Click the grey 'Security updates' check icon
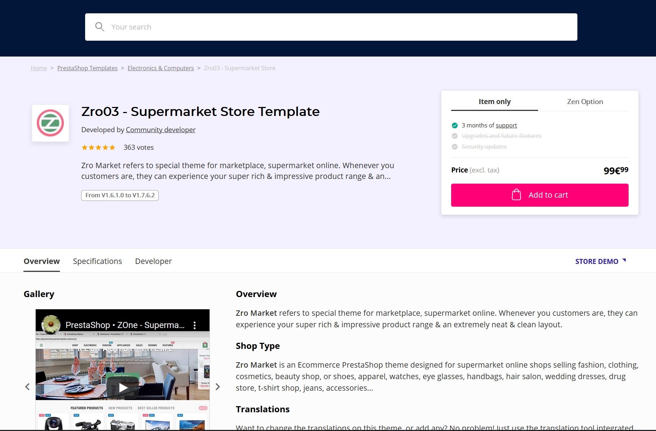656x431 pixels. coord(455,147)
